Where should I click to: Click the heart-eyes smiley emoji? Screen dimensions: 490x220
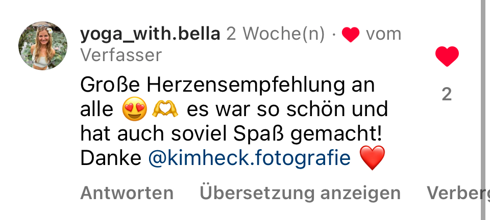point(134,109)
